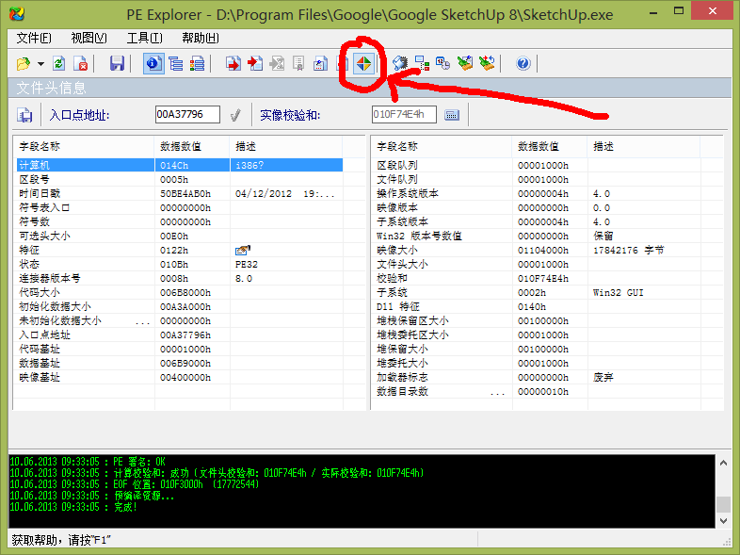Image resolution: width=740 pixels, height=555 pixels.
Task: Click the second green brush toolbar icon
Action: tap(487, 63)
